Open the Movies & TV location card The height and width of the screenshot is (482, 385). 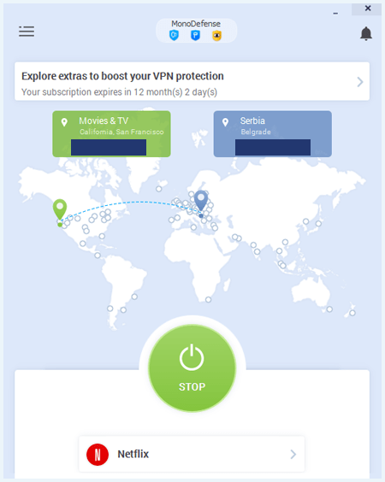[111, 134]
